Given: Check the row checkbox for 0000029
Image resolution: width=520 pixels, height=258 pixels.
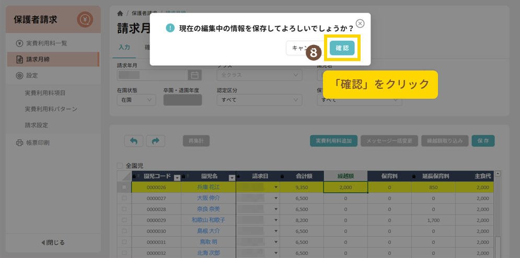Looking at the screenshot, I should [124, 220].
